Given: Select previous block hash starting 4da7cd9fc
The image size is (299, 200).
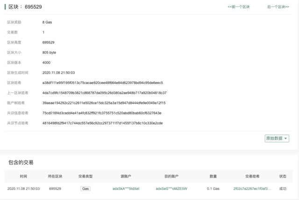Looking at the screenshot, I should [x=104, y=93].
